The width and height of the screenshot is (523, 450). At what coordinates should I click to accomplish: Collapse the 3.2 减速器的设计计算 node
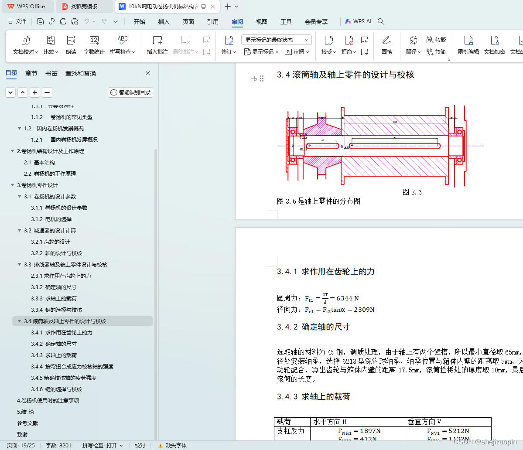point(19,230)
